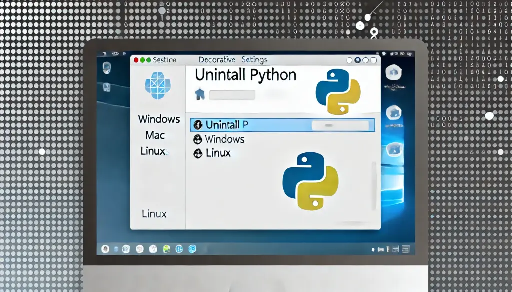Select the first empty circle in title bar
Viewport: 512px width, 292px height.
350,60
